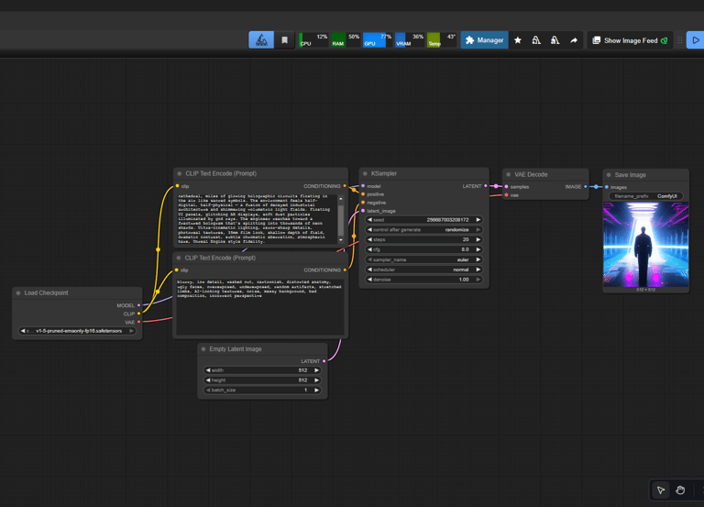Click the ComfyUI logo icon in the toolbar
This screenshot has width=704, height=507.
(261, 40)
